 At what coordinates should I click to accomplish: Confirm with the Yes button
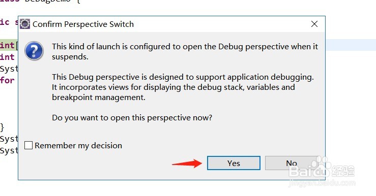pos(234,163)
